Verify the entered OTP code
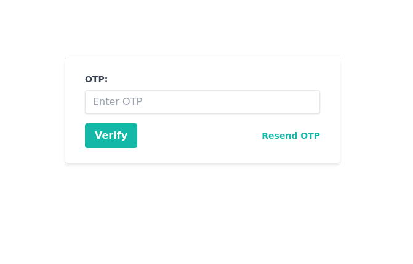Viewport: 413px width, 264px height. point(111,136)
